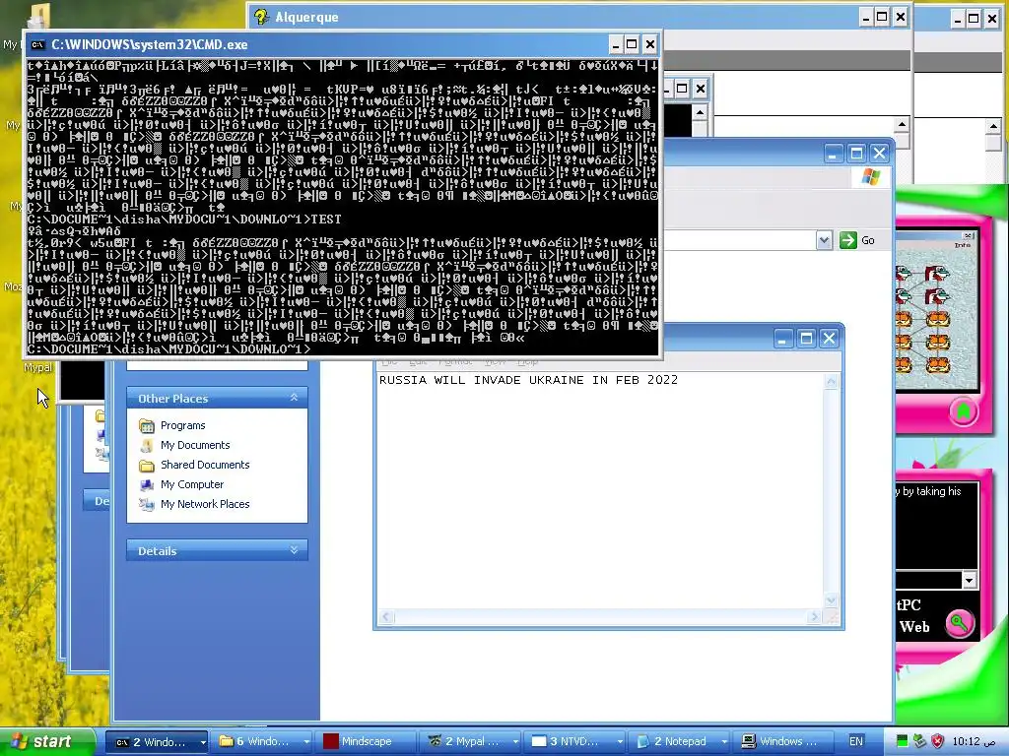Click the My Documents folder icon
The width and height of the screenshot is (1009, 756).
(x=147, y=445)
